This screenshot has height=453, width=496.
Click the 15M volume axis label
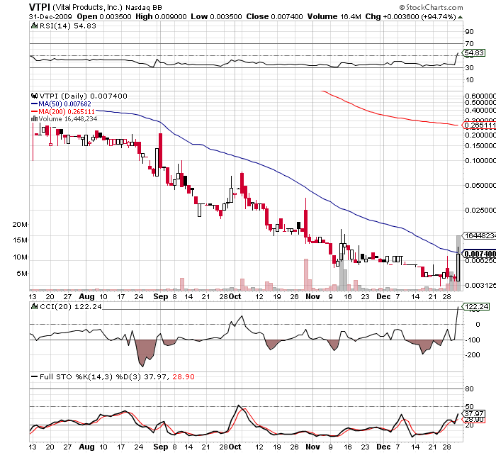tap(20, 240)
